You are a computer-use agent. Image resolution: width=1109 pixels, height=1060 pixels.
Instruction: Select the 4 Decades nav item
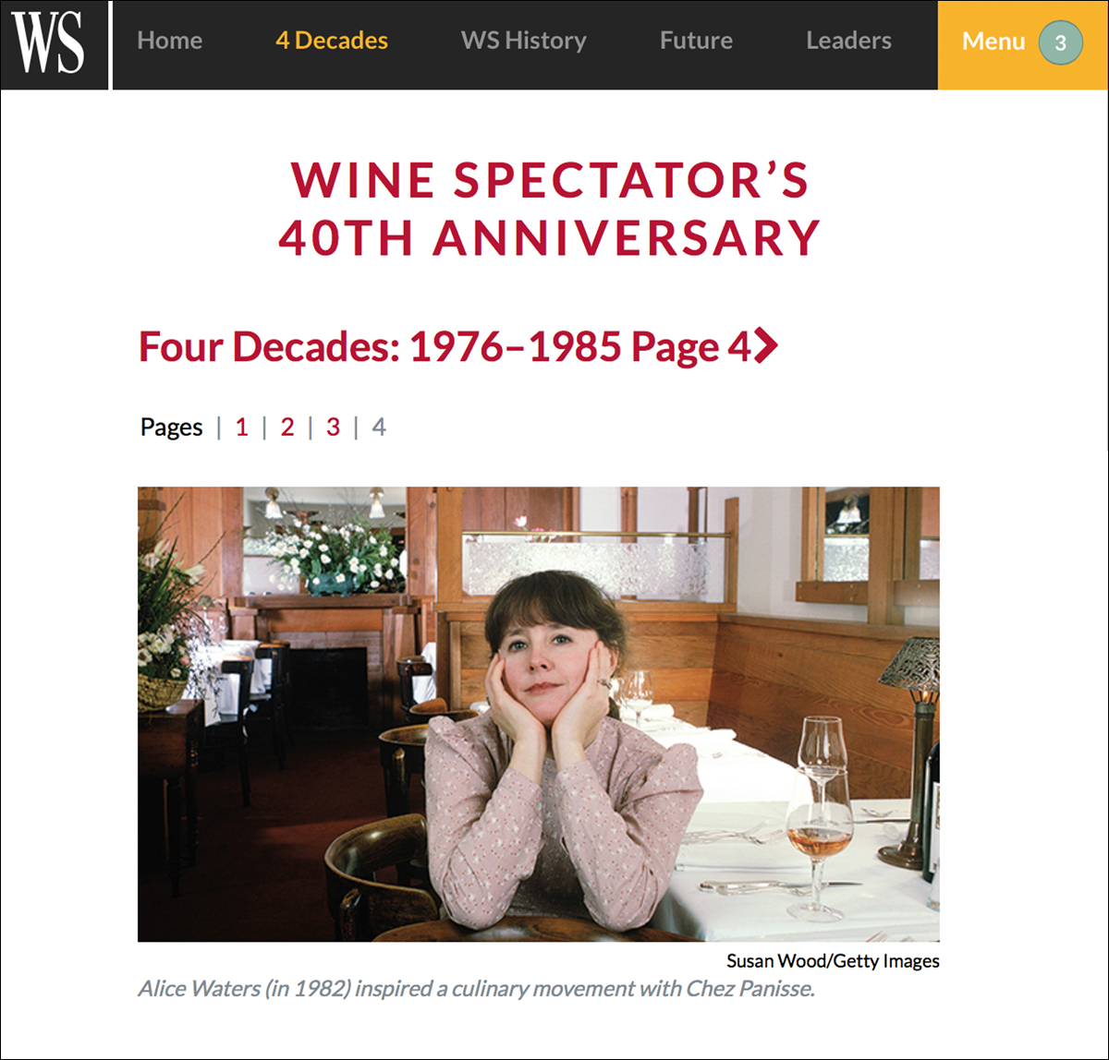(332, 41)
